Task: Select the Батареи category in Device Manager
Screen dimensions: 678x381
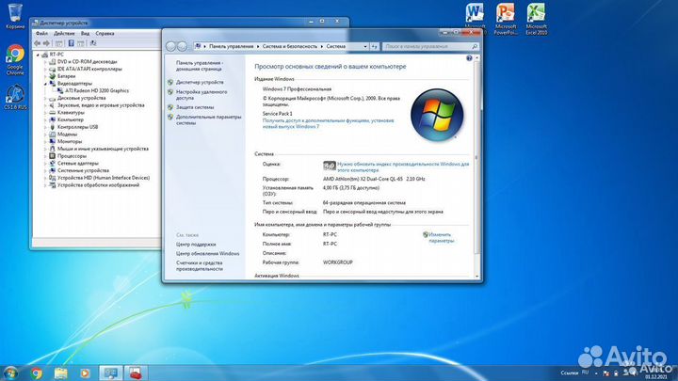Action: point(66,76)
